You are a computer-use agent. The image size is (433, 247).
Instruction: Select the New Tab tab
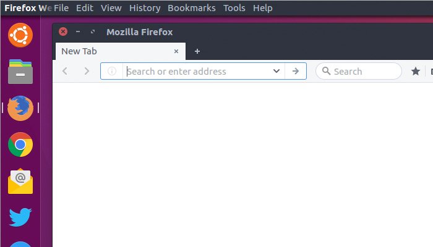tap(121, 51)
